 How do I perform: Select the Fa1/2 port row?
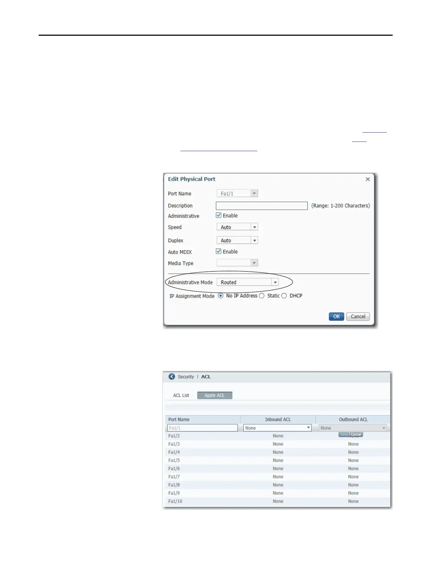[x=277, y=436]
